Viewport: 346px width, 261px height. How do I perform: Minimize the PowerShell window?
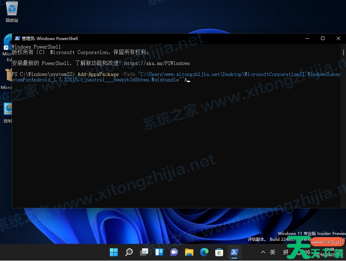[x=307, y=38]
